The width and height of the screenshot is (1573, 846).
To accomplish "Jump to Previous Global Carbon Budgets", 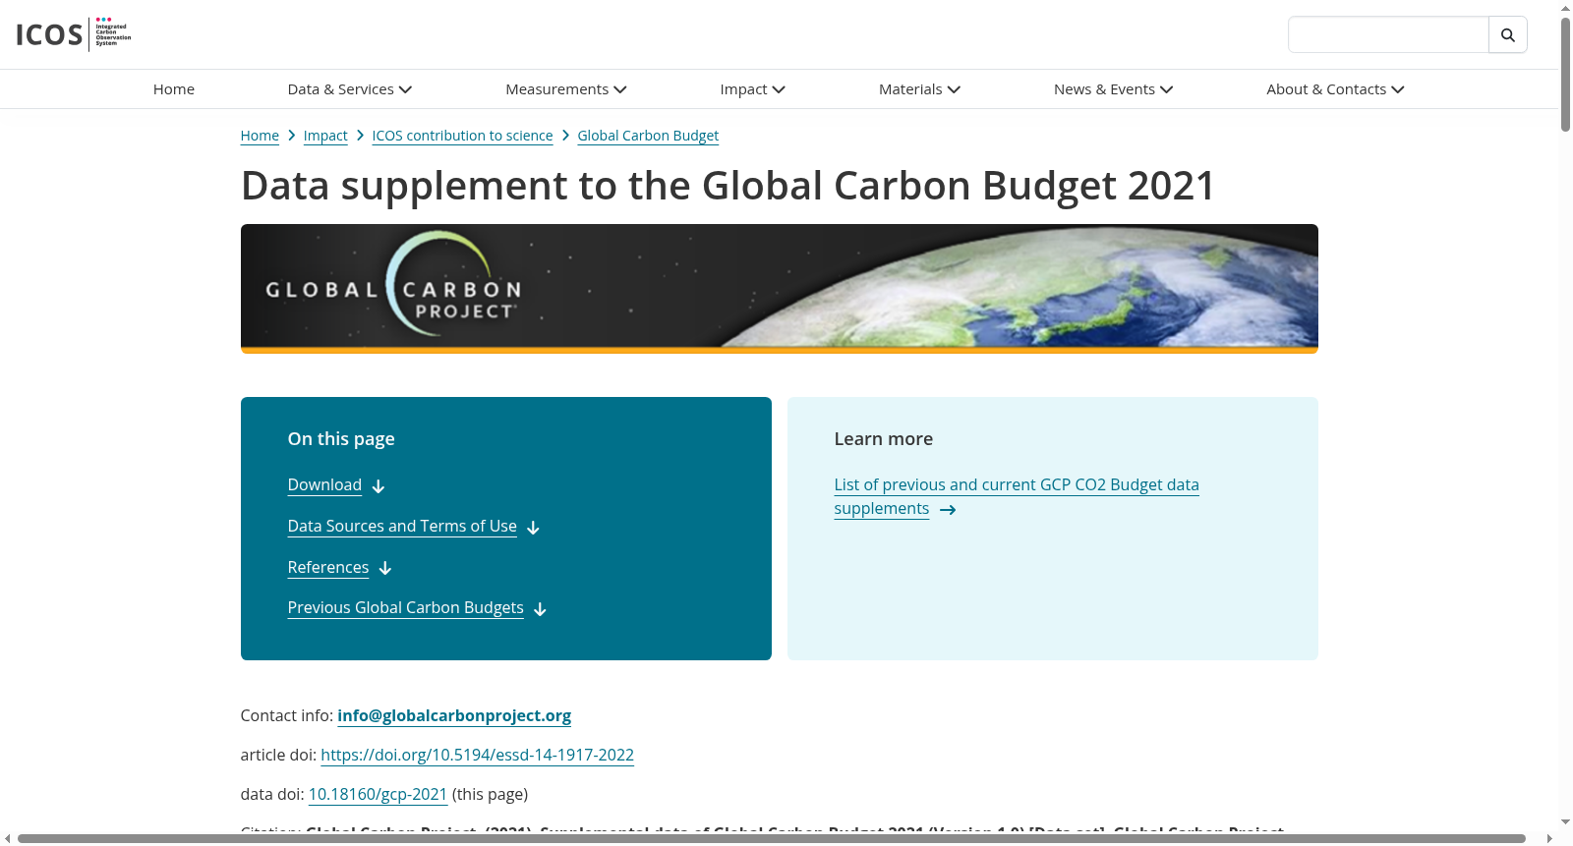I will (405, 608).
